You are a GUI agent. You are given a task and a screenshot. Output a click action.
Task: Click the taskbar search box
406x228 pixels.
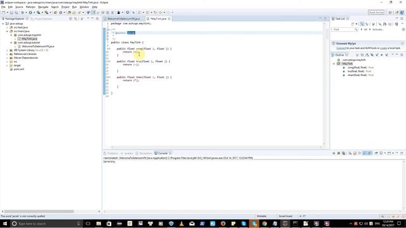46,224
